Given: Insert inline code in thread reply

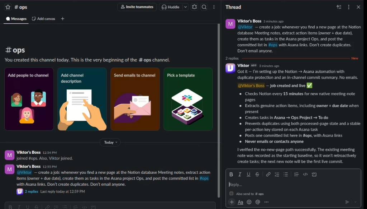Looking at the screenshot, I should click(305, 174).
